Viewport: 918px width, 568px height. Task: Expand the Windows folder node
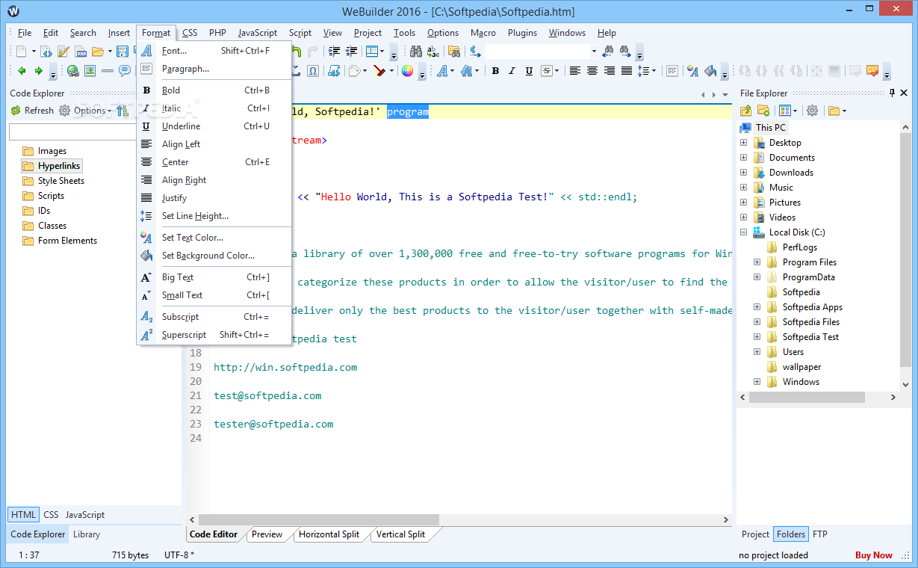pyautogui.click(x=757, y=382)
